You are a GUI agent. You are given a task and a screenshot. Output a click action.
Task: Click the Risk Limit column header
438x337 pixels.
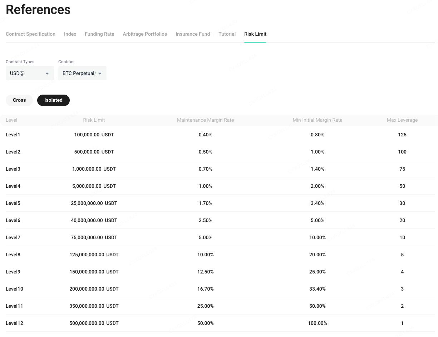pyautogui.click(x=94, y=120)
